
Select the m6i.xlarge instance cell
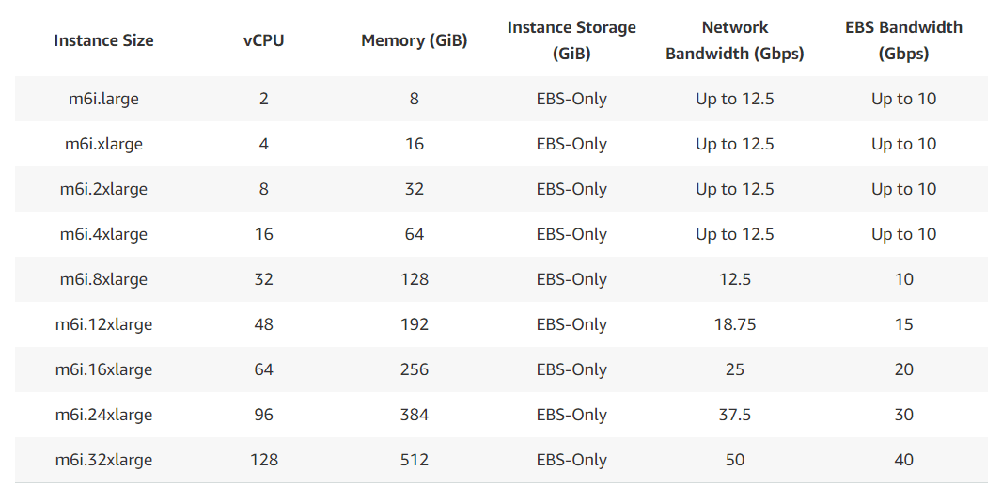pos(103,144)
